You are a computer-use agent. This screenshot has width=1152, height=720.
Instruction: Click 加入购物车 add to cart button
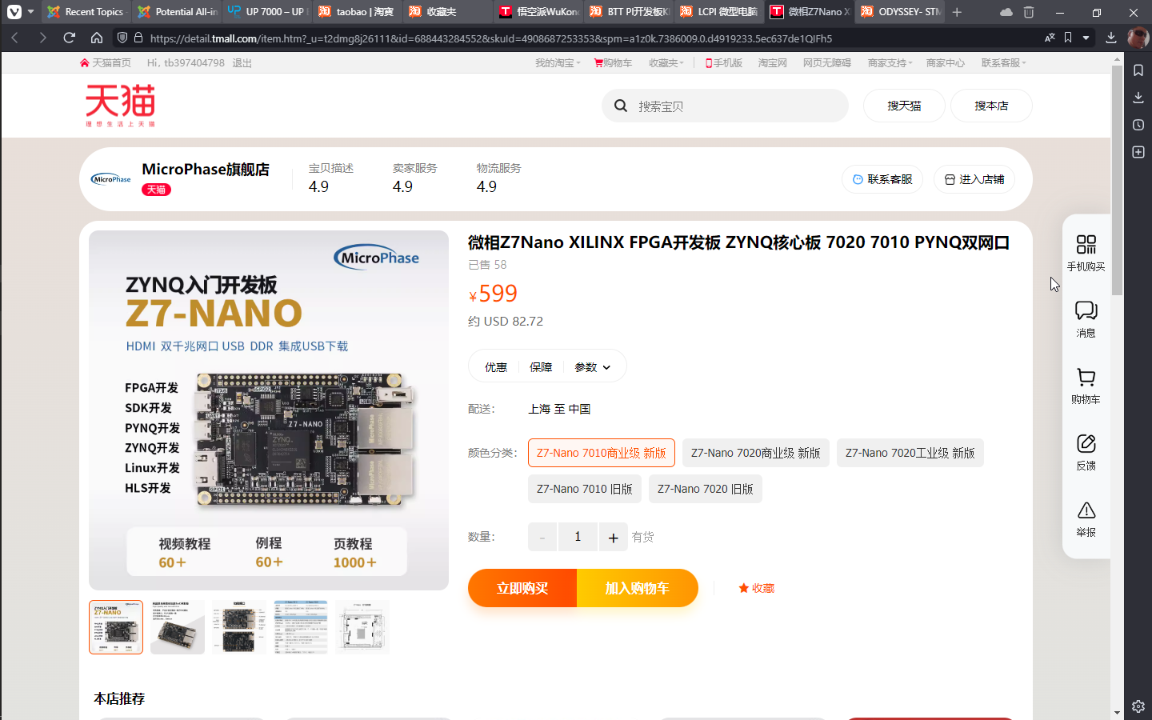point(638,588)
